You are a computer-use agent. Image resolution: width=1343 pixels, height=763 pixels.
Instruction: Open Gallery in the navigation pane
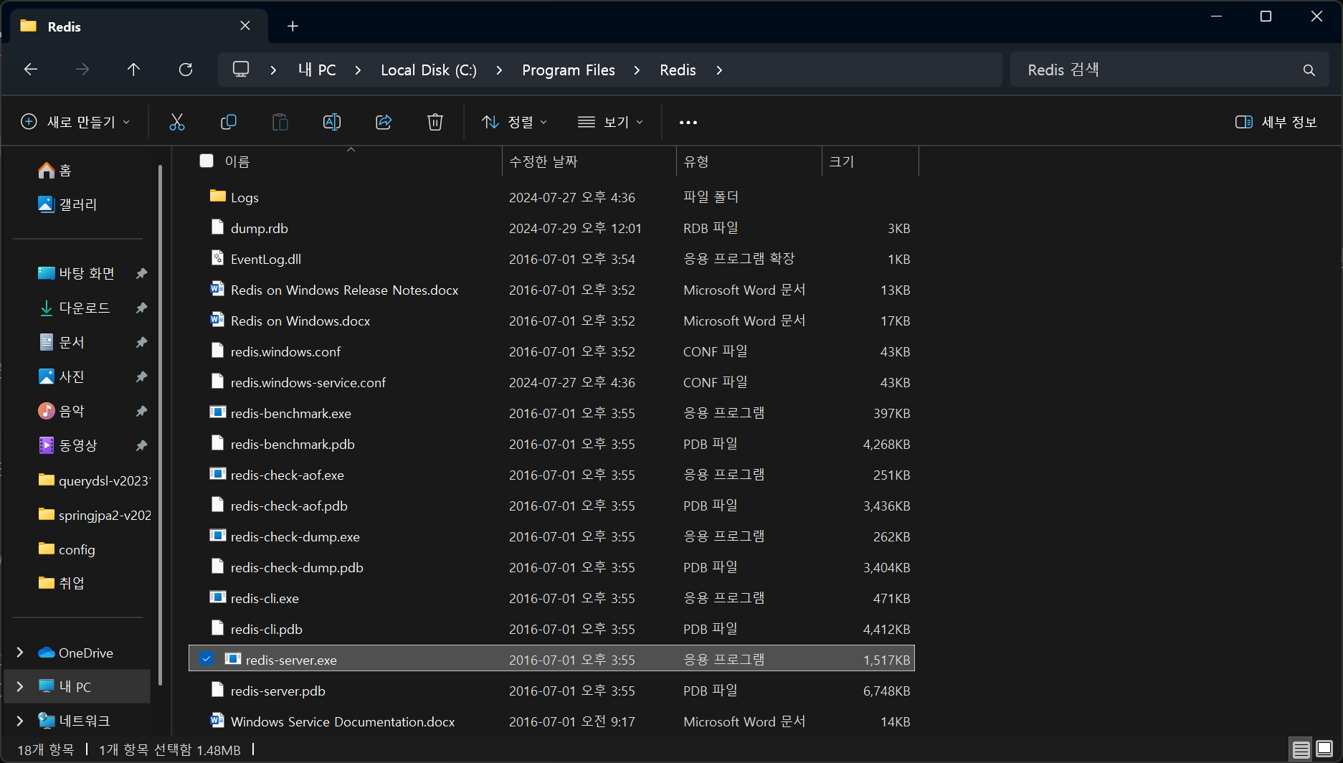click(x=67, y=204)
